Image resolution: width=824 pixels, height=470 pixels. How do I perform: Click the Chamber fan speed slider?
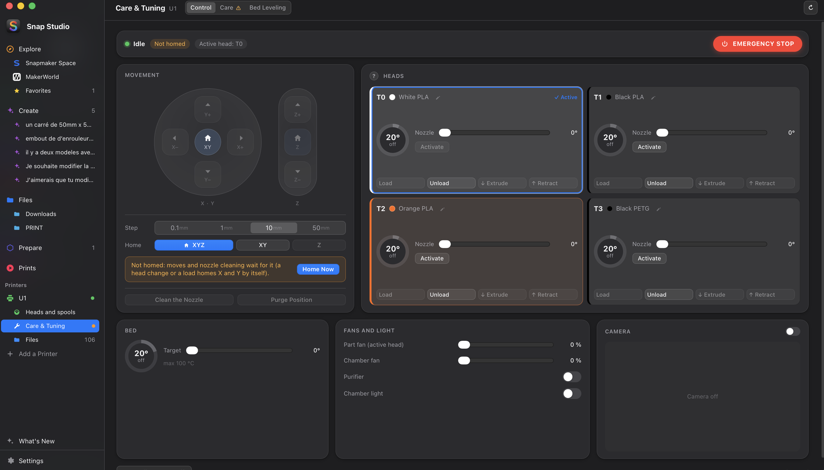(x=506, y=361)
